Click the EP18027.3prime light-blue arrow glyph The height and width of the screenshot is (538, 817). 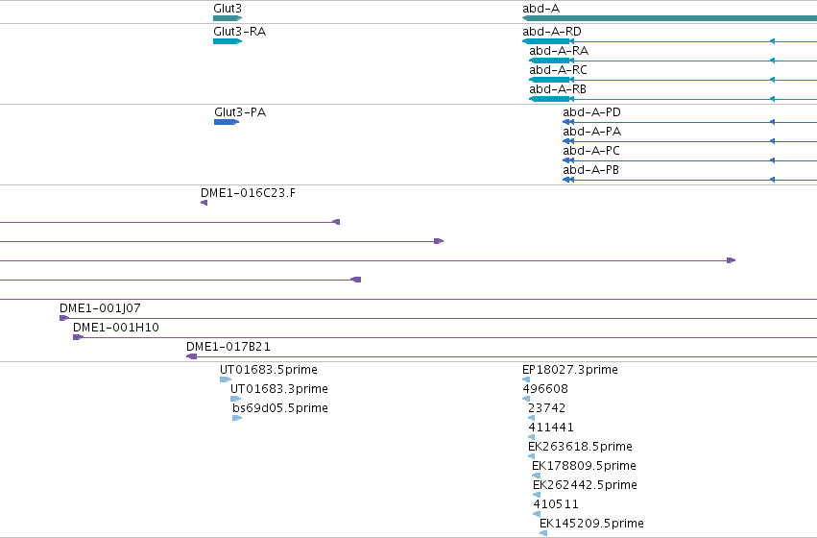click(x=526, y=379)
